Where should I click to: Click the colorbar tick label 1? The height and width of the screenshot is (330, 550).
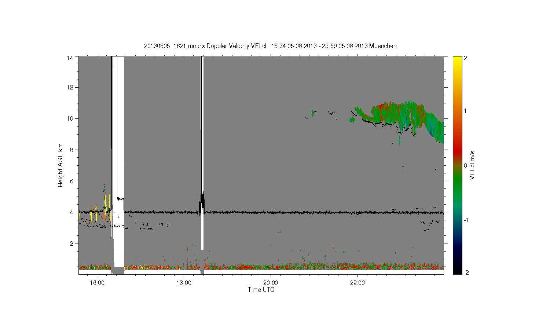click(465, 111)
